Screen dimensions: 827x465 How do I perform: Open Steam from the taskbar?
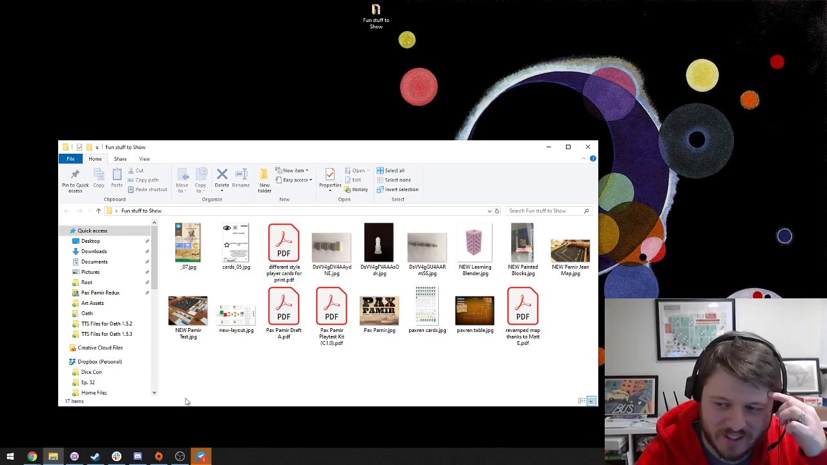pyautogui.click(x=95, y=457)
